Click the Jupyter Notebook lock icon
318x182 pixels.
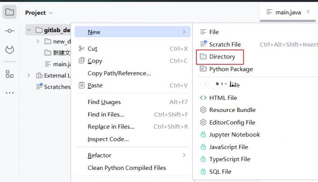point(203,134)
